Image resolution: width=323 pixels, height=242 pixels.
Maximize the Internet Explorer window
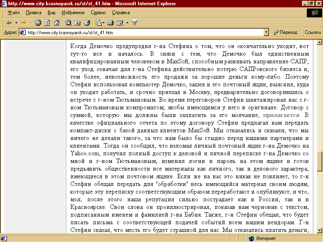tap(311, 4)
